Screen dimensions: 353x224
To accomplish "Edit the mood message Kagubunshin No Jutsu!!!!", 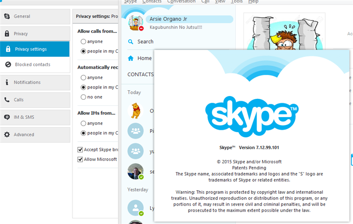I will point(176,27).
